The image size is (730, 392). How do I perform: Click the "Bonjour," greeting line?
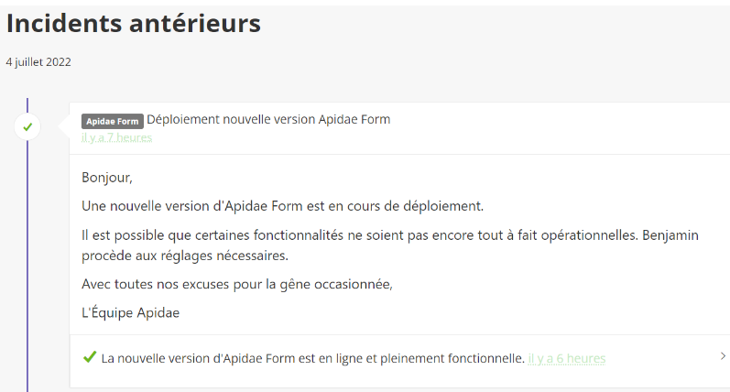click(107, 178)
